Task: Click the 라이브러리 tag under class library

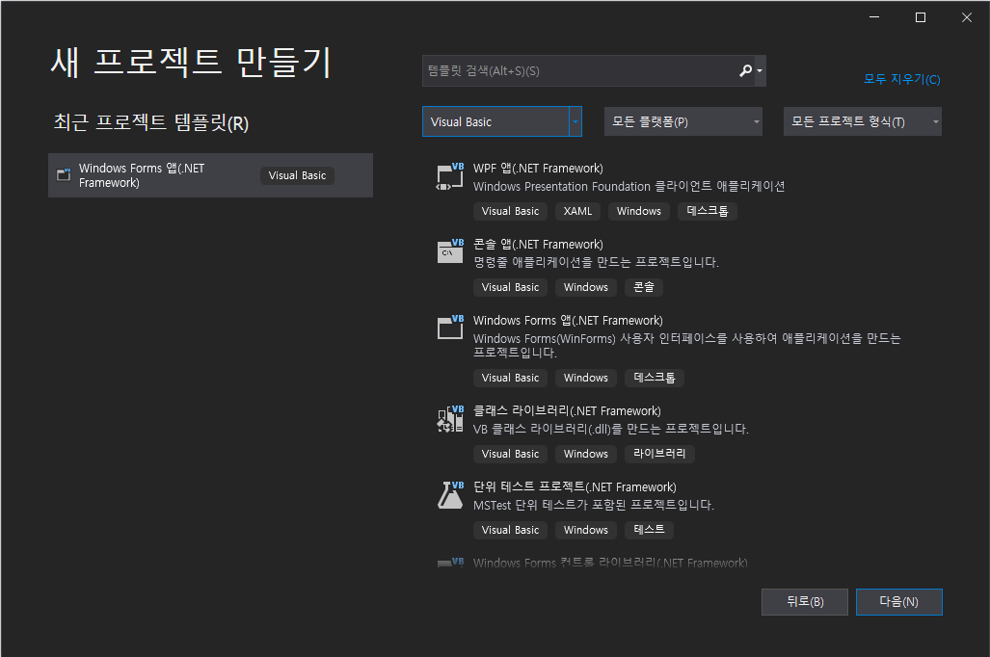Action: tap(659, 454)
